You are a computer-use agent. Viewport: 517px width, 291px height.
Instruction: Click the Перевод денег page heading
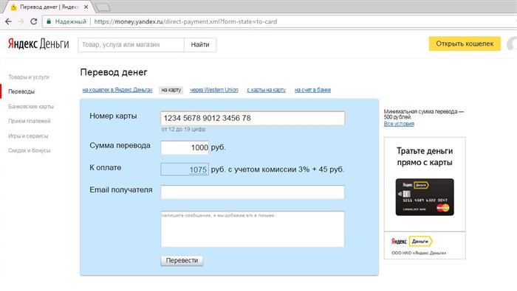tap(114, 72)
